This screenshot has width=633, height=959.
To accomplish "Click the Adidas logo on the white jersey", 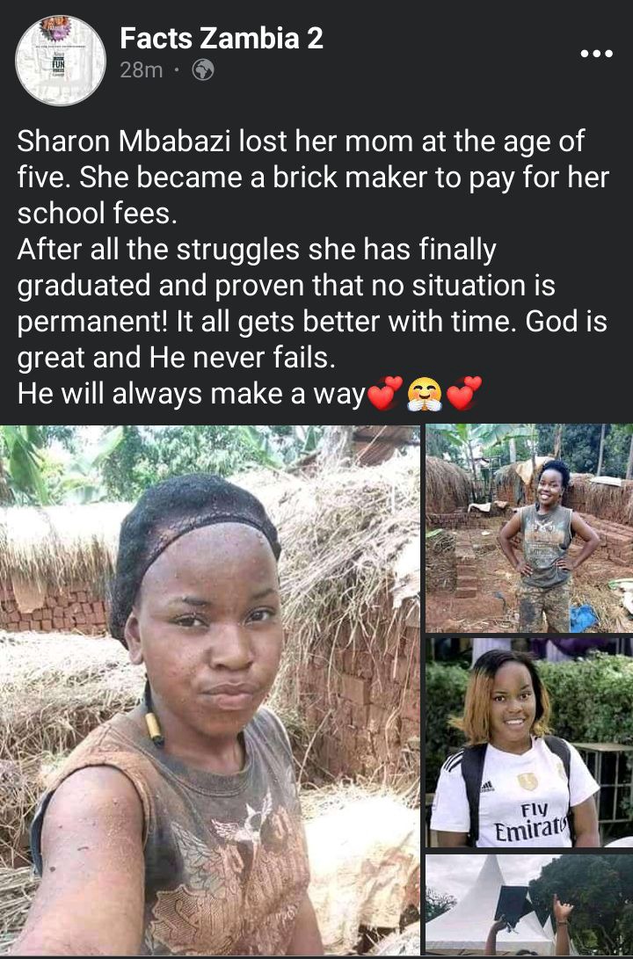I will pyautogui.click(x=487, y=787).
